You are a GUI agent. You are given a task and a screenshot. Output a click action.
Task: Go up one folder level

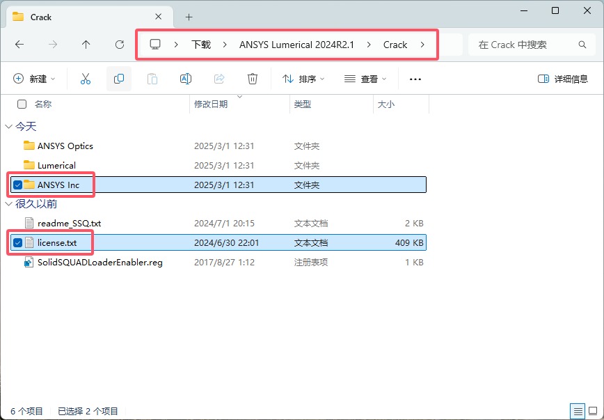(x=86, y=45)
